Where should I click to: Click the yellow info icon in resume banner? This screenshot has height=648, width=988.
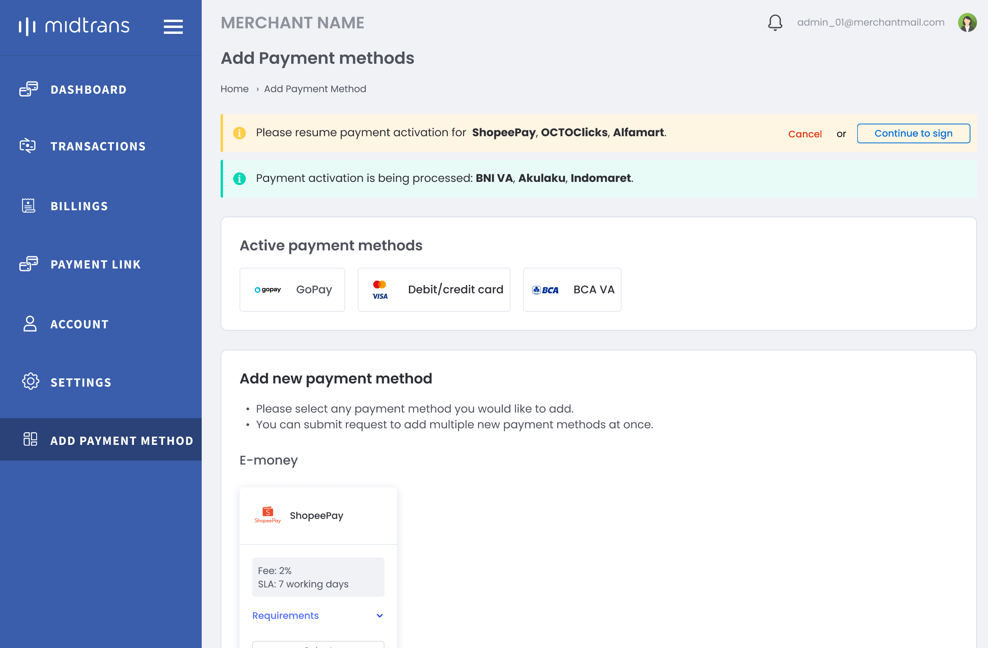pyautogui.click(x=240, y=133)
